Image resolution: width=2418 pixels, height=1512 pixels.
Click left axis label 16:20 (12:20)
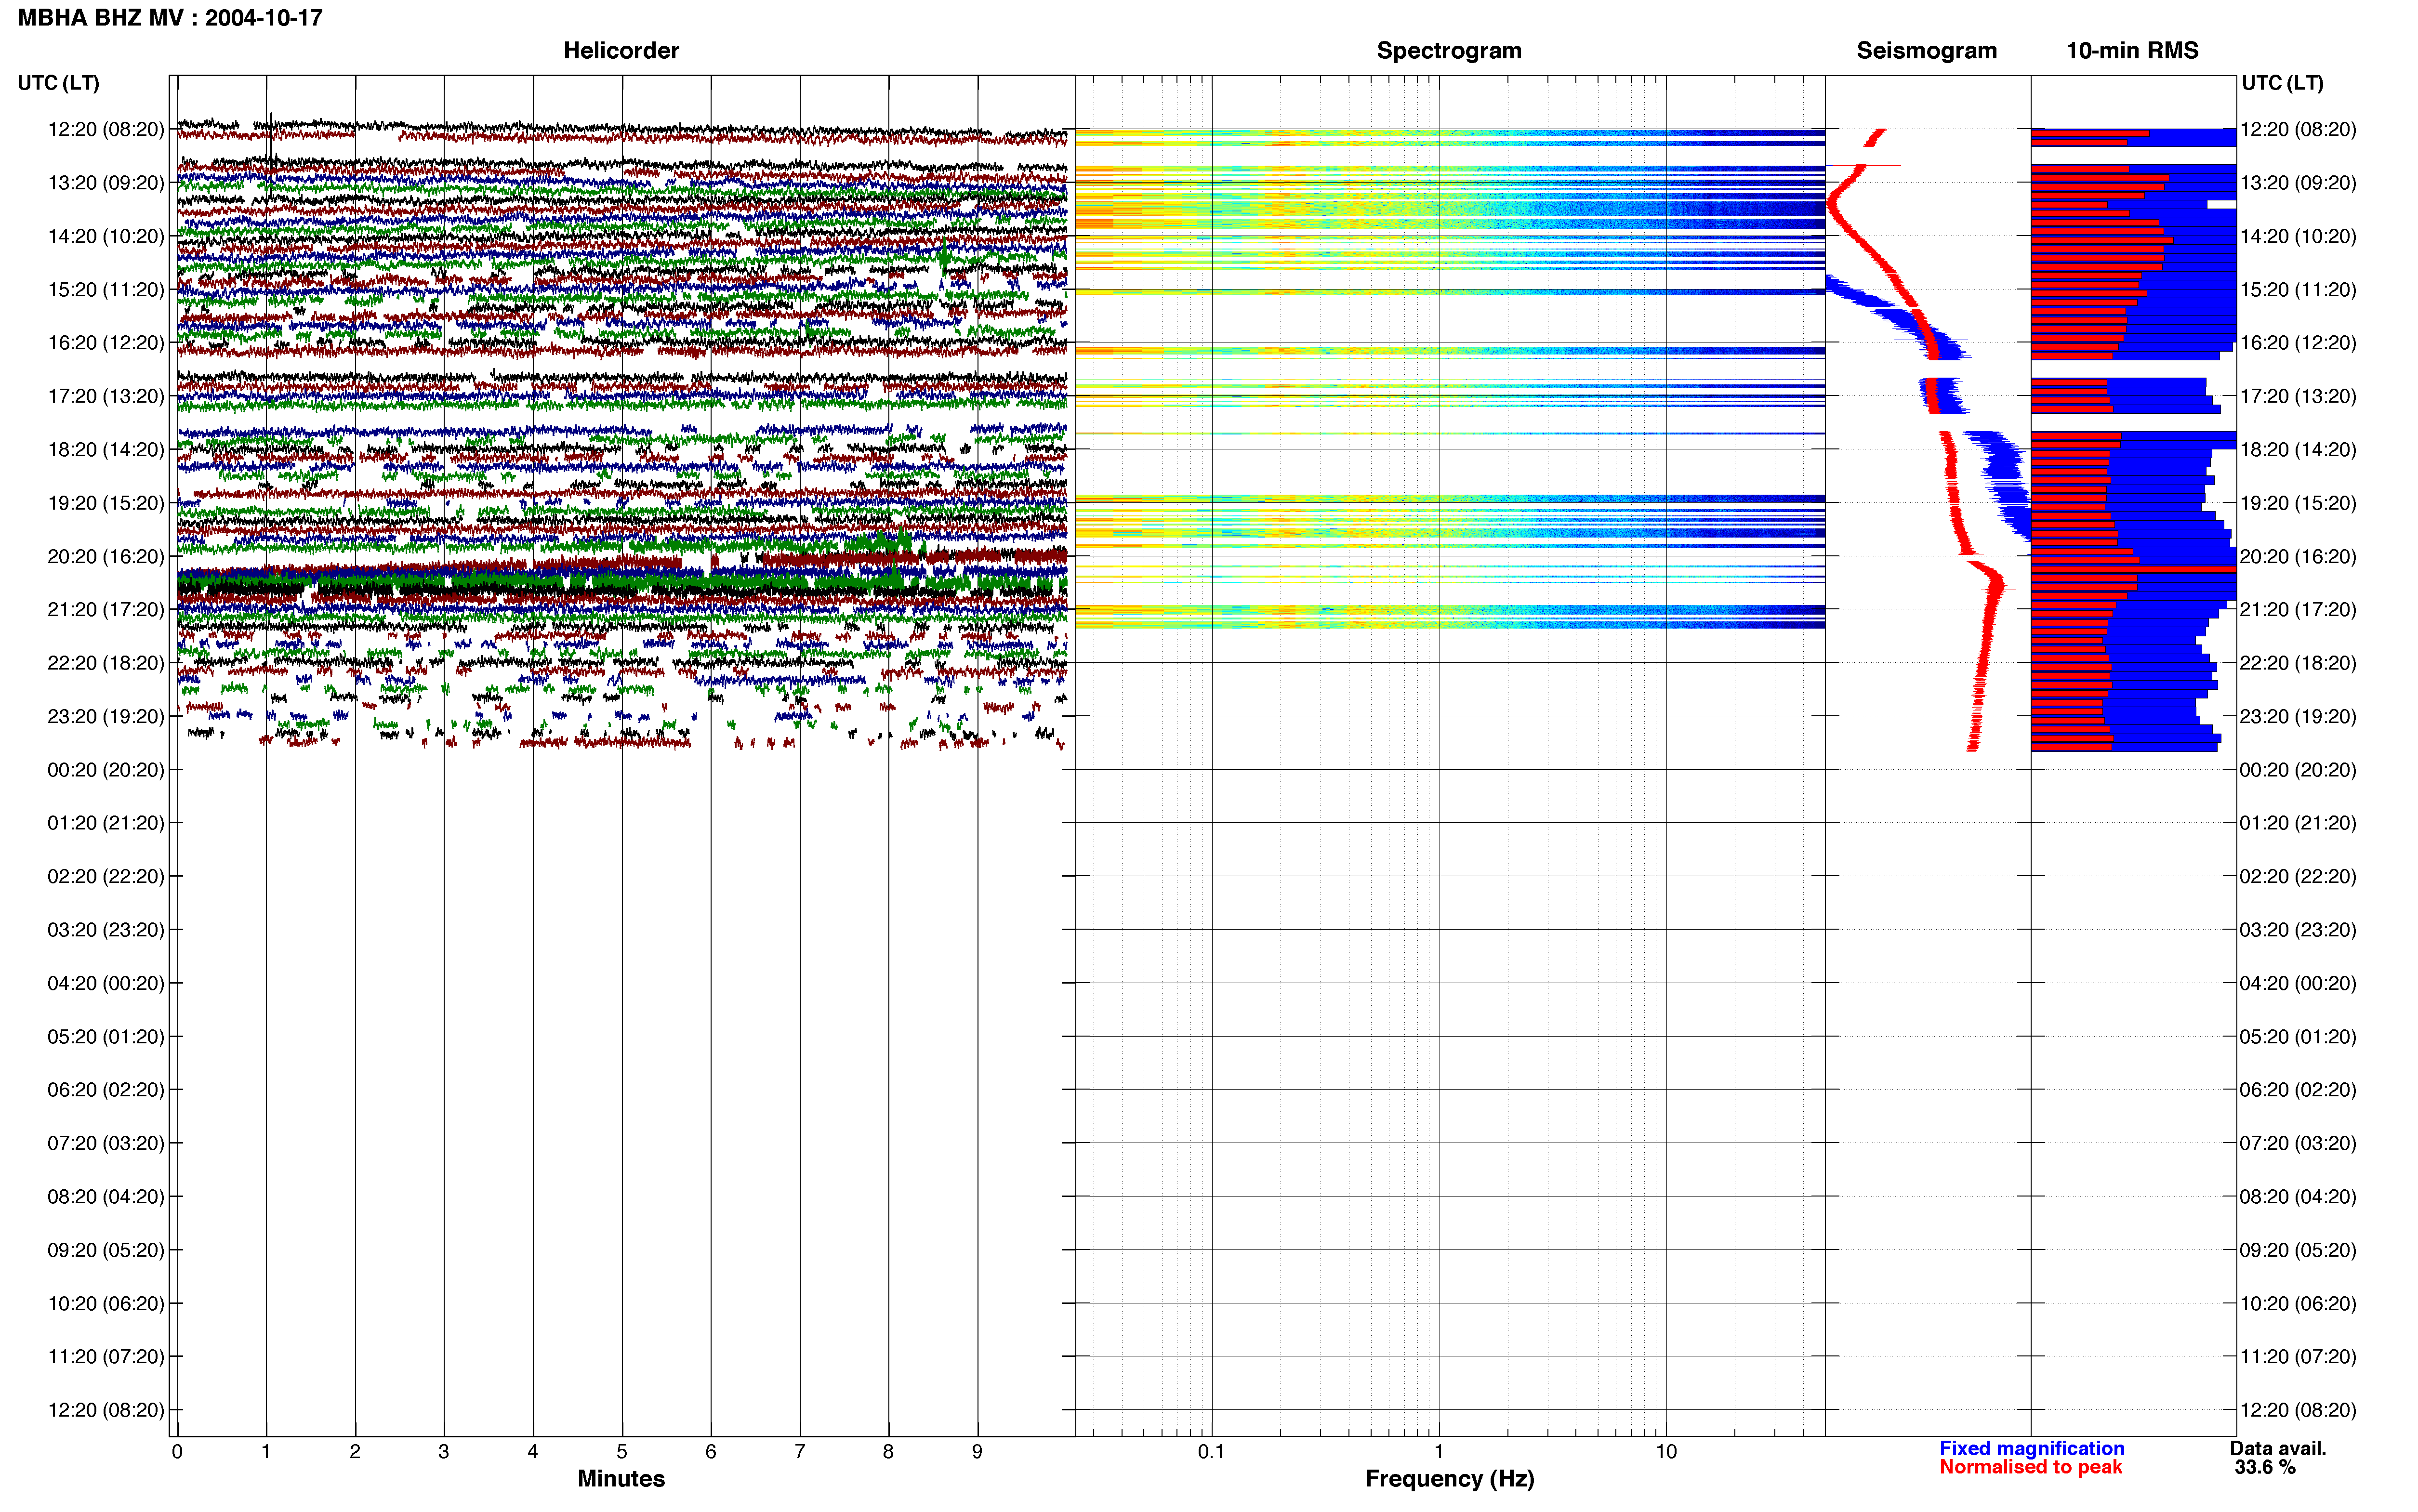(x=106, y=343)
